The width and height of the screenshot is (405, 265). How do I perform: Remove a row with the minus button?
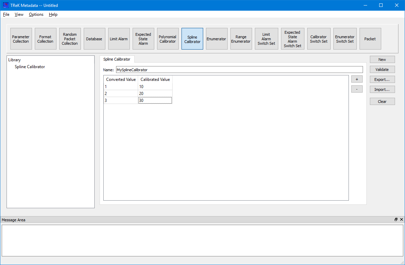(357, 89)
